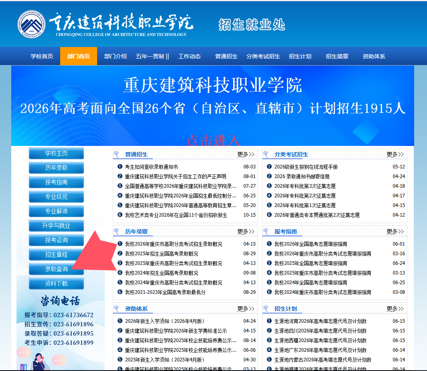Screen dimensions: 427x371
Task: Open 招生简章 navigation item
Action: (x=337, y=56)
